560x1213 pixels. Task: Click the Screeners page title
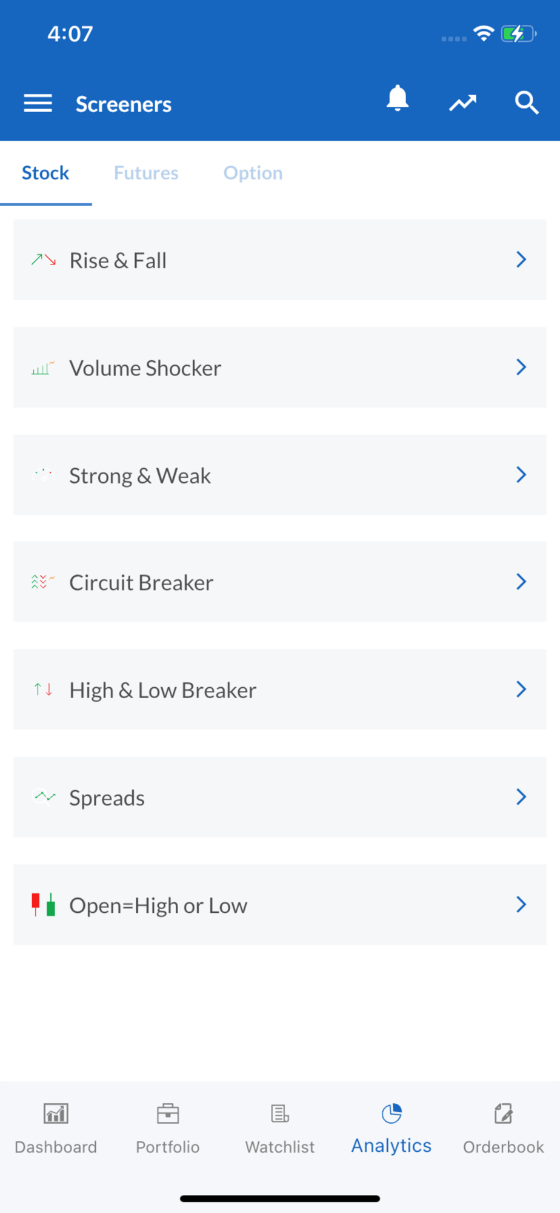[124, 104]
